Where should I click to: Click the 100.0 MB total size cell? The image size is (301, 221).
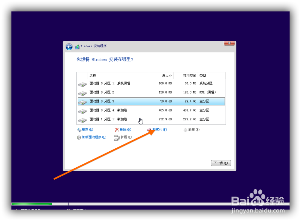[165, 83]
